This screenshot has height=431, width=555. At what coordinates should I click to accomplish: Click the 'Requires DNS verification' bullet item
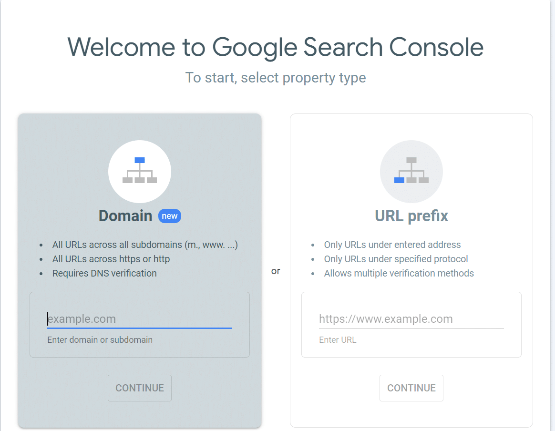[x=105, y=273]
